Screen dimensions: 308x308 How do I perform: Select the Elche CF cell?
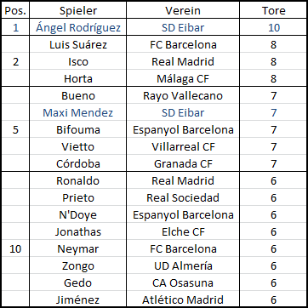pyautogui.click(x=183, y=231)
